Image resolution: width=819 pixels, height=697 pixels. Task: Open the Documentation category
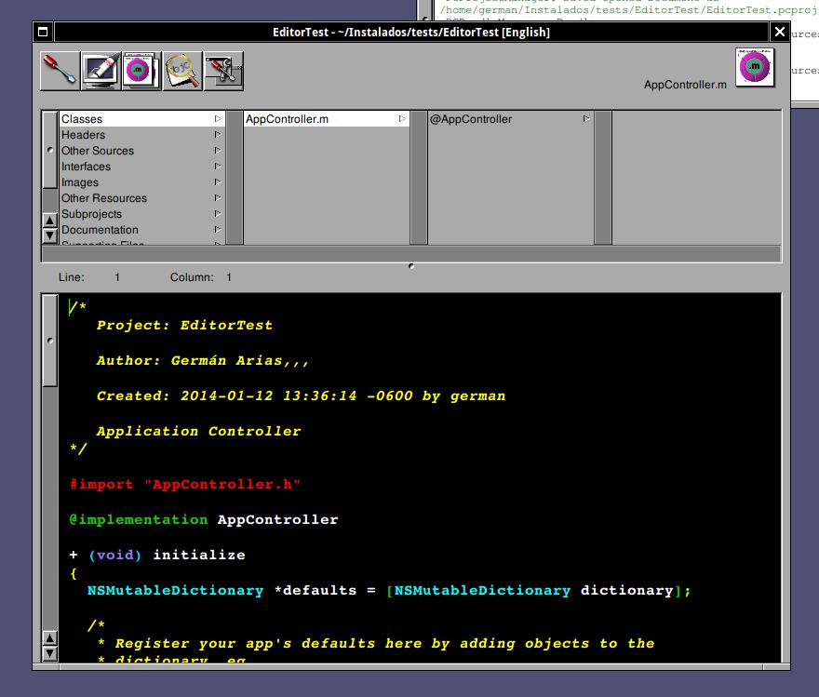100,230
